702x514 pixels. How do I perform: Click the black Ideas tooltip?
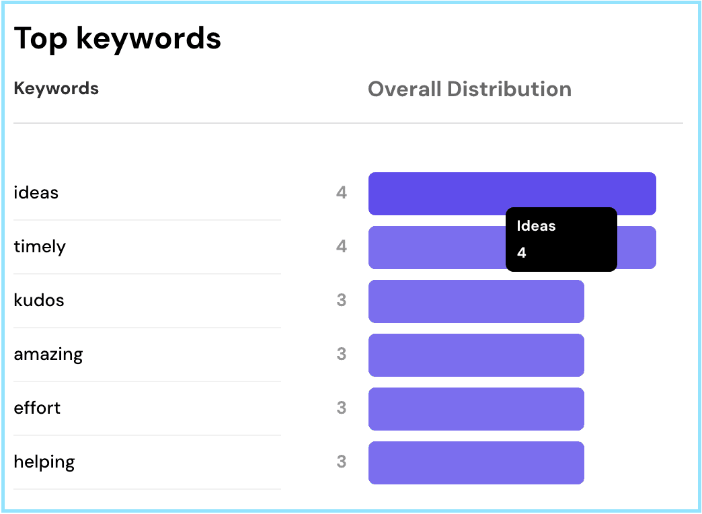point(561,240)
